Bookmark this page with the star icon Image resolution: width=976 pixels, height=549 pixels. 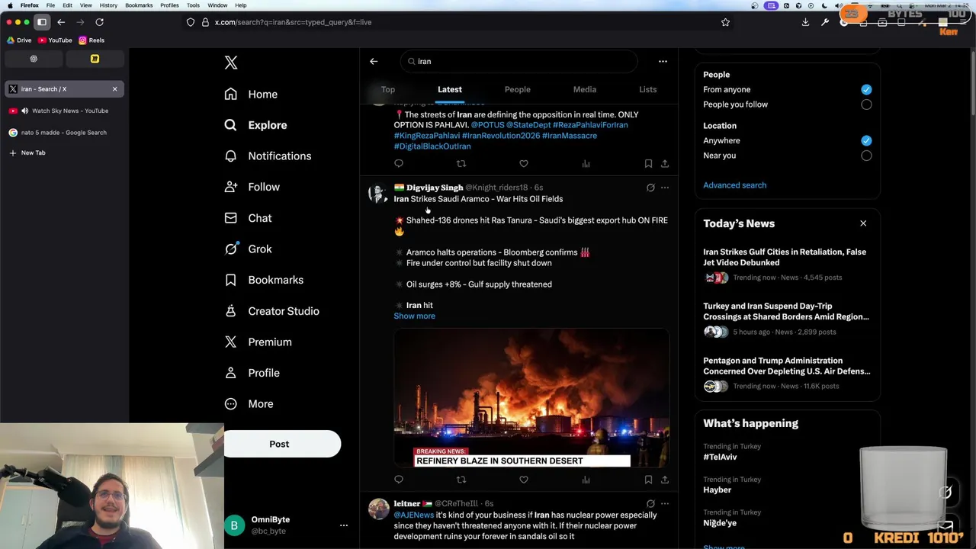(725, 22)
